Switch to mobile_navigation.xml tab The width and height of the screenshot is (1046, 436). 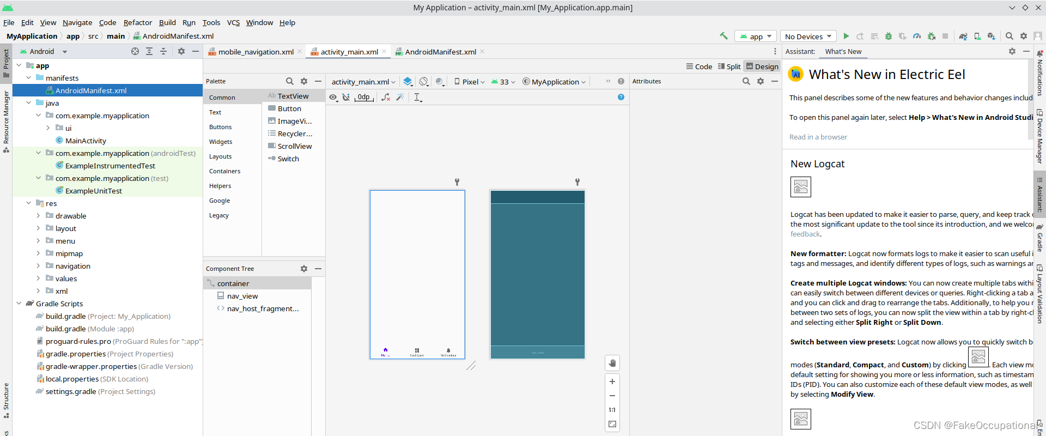point(256,52)
